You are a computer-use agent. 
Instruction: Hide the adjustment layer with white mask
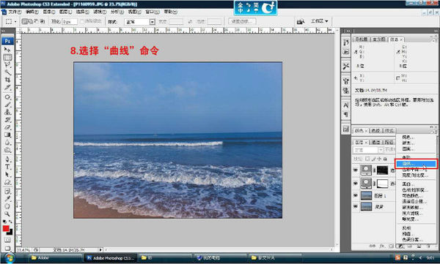coord(356,184)
